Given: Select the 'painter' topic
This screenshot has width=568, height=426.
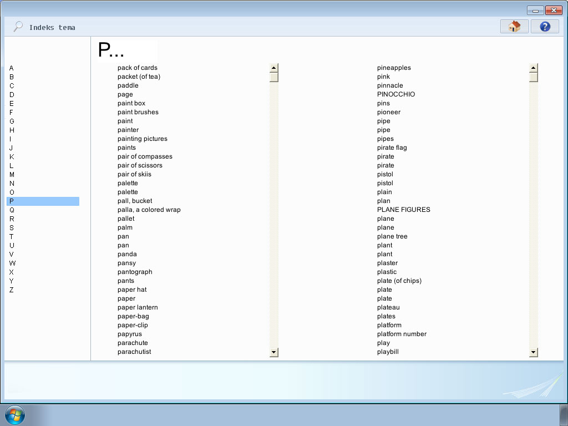Looking at the screenshot, I should coord(128,130).
